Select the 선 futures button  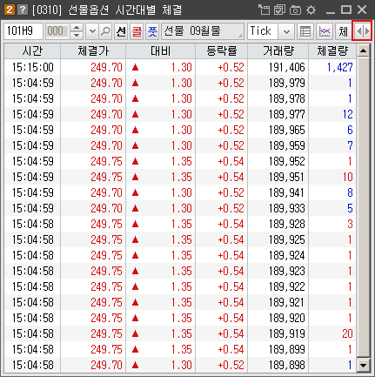(x=121, y=31)
